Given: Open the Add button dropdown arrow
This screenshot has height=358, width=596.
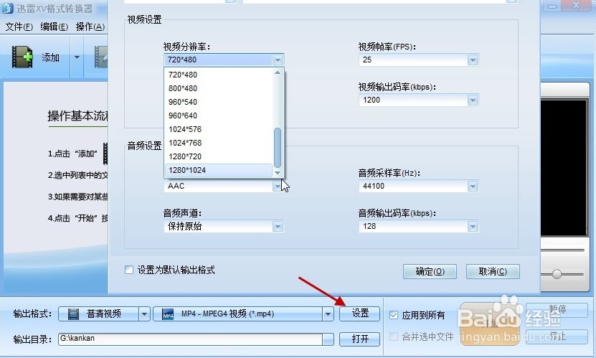Looking at the screenshot, I should coord(77,57).
